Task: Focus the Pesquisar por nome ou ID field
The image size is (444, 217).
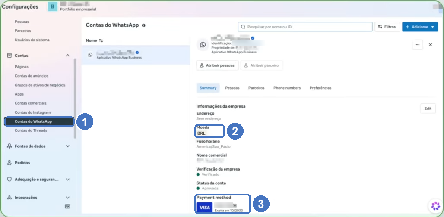Action: click(305, 27)
